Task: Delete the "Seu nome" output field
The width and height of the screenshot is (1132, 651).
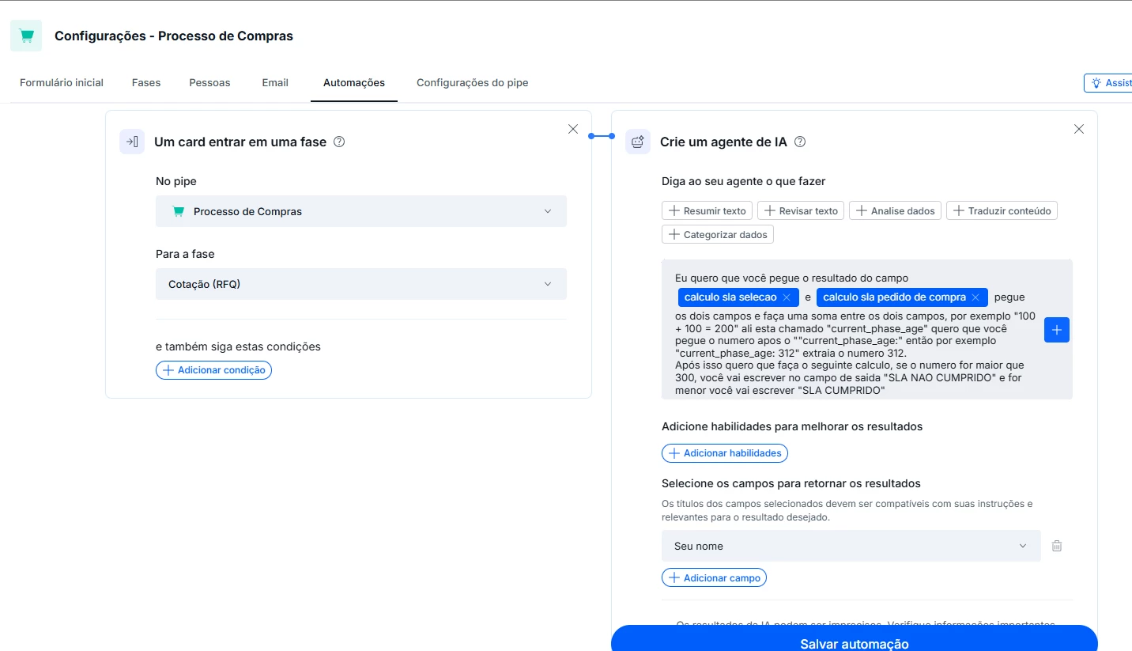Action: point(1057,546)
